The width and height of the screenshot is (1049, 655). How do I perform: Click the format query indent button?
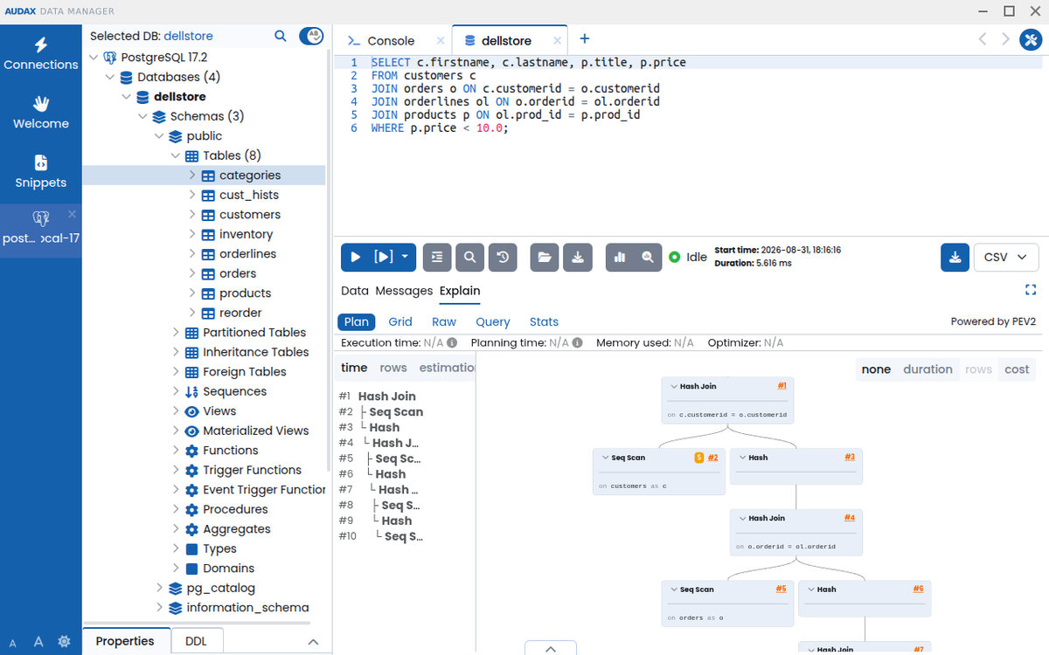[437, 258]
